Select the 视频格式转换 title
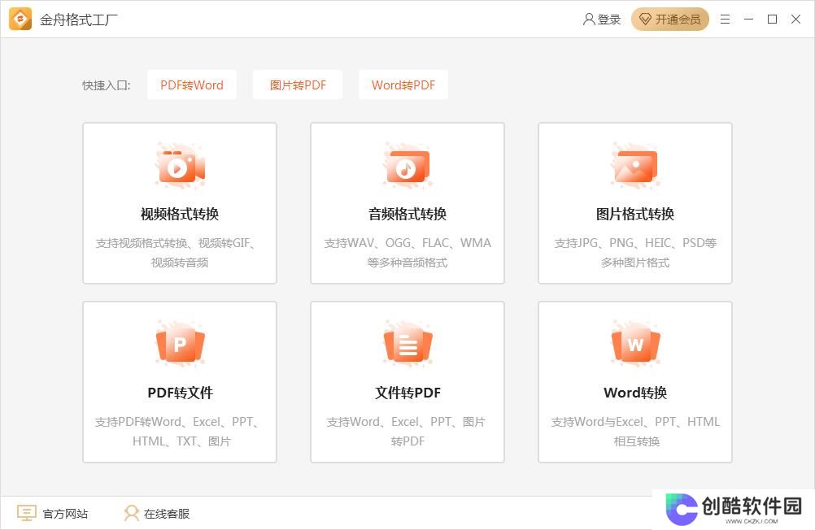This screenshot has width=815, height=530. point(180,214)
